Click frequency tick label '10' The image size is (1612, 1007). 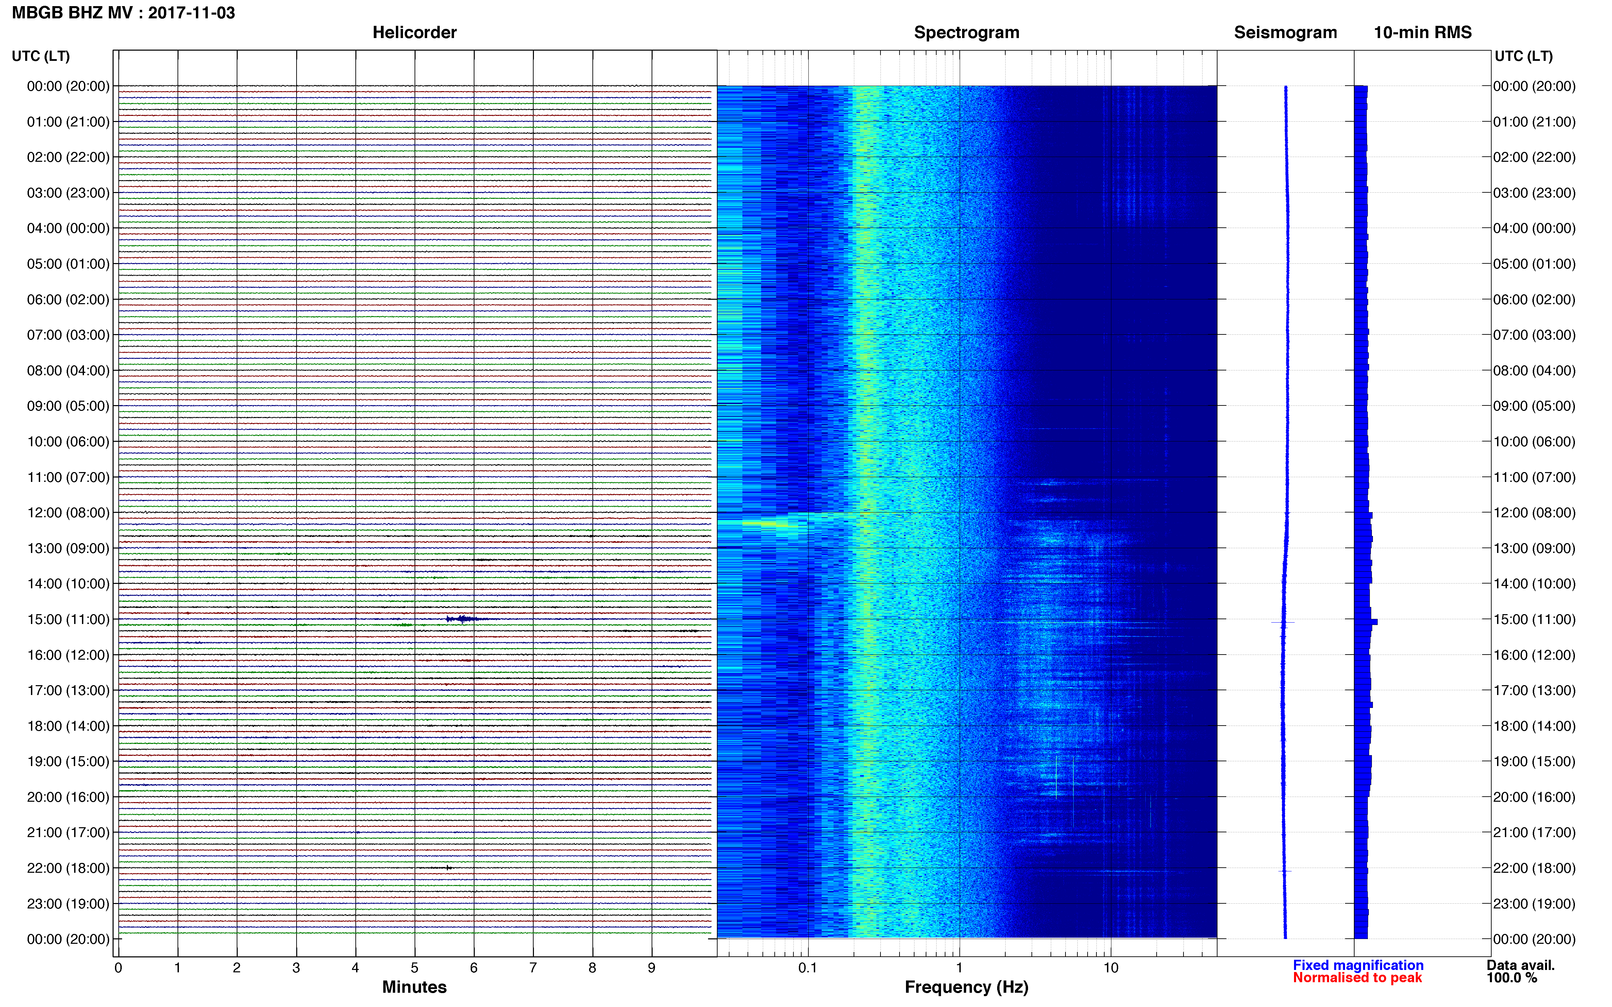(1110, 968)
